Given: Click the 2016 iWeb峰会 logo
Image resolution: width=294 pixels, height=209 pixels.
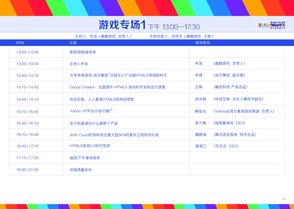Looking at the screenshot, I should 271,25.
